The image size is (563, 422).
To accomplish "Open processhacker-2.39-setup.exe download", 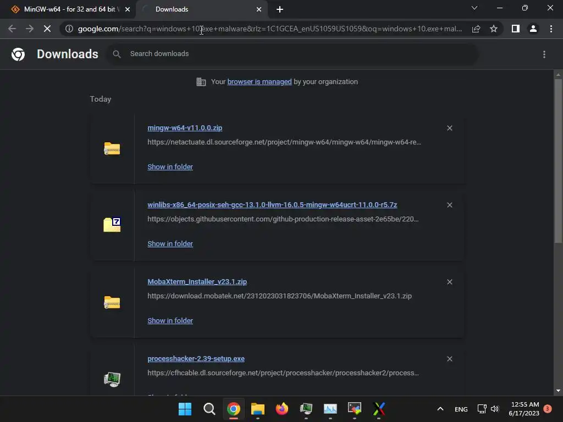I will [196, 358].
